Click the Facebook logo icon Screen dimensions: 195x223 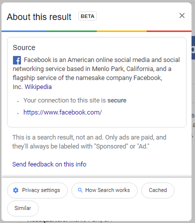tap(17, 60)
